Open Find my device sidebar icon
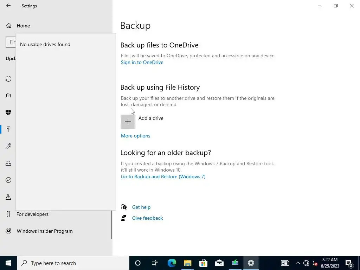Image resolution: width=360 pixels, height=270 pixels. point(8,197)
